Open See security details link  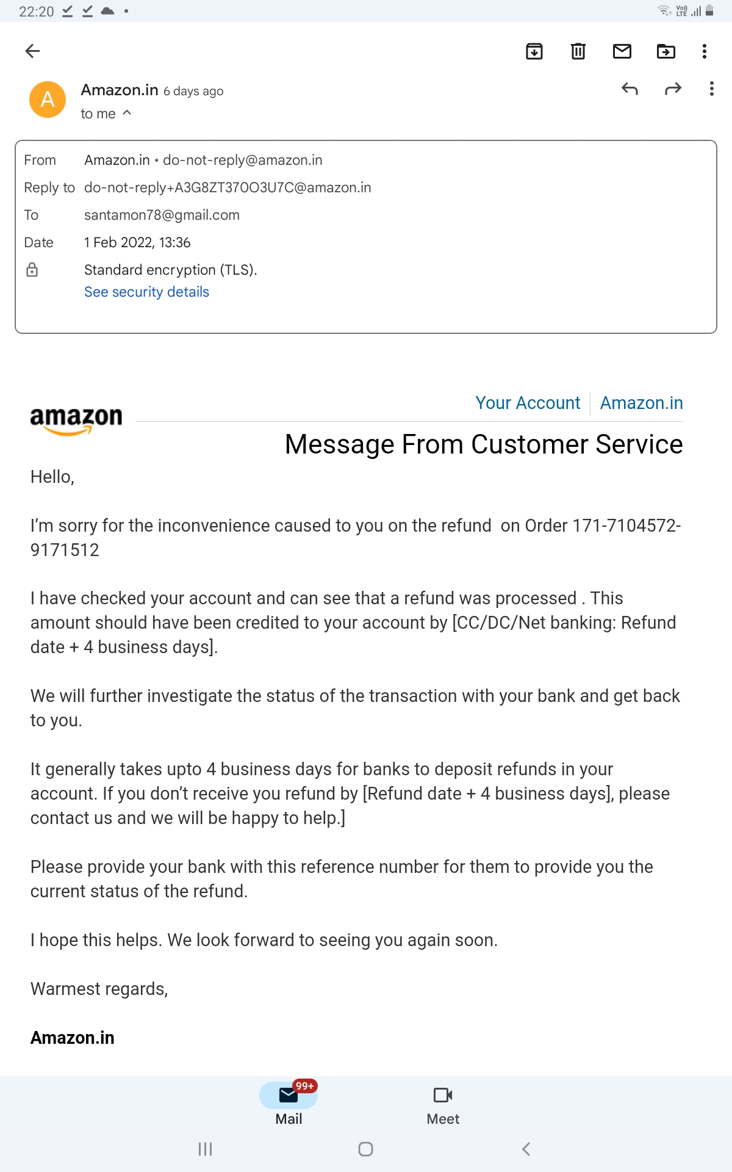pos(146,292)
